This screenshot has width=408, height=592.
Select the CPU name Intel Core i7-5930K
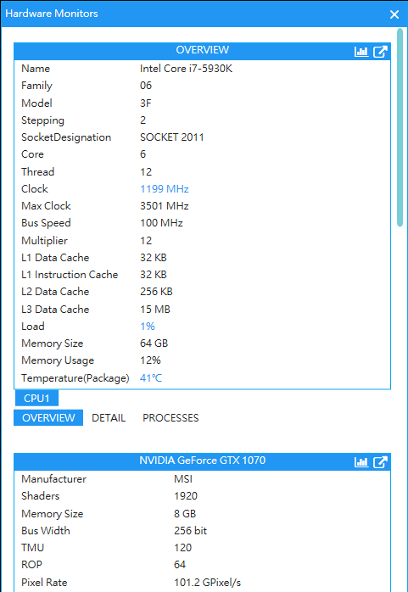point(186,69)
